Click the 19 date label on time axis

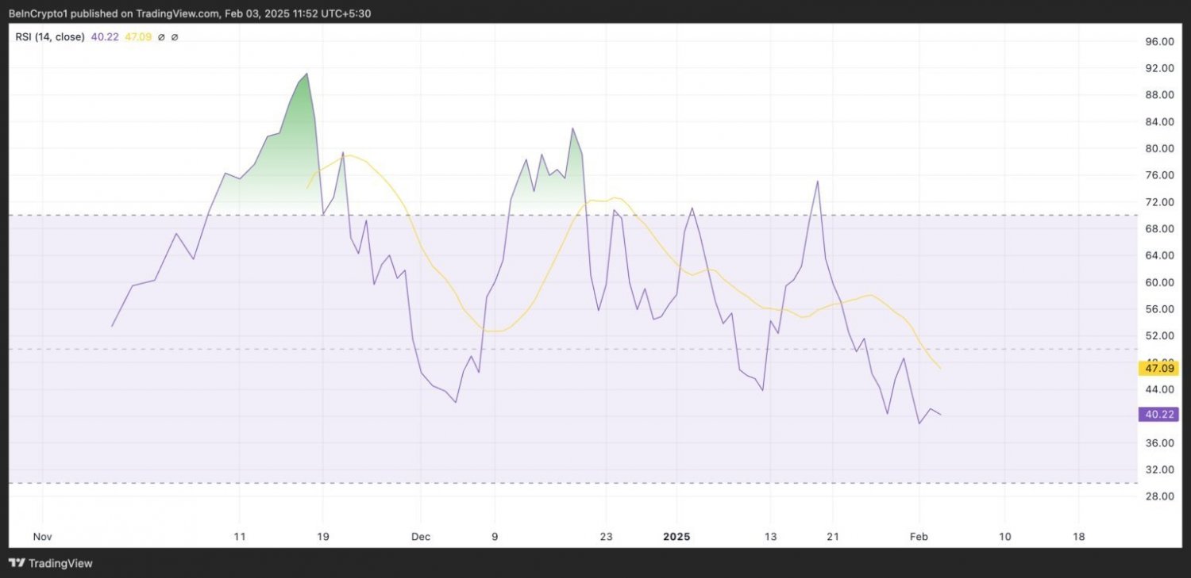(322, 537)
